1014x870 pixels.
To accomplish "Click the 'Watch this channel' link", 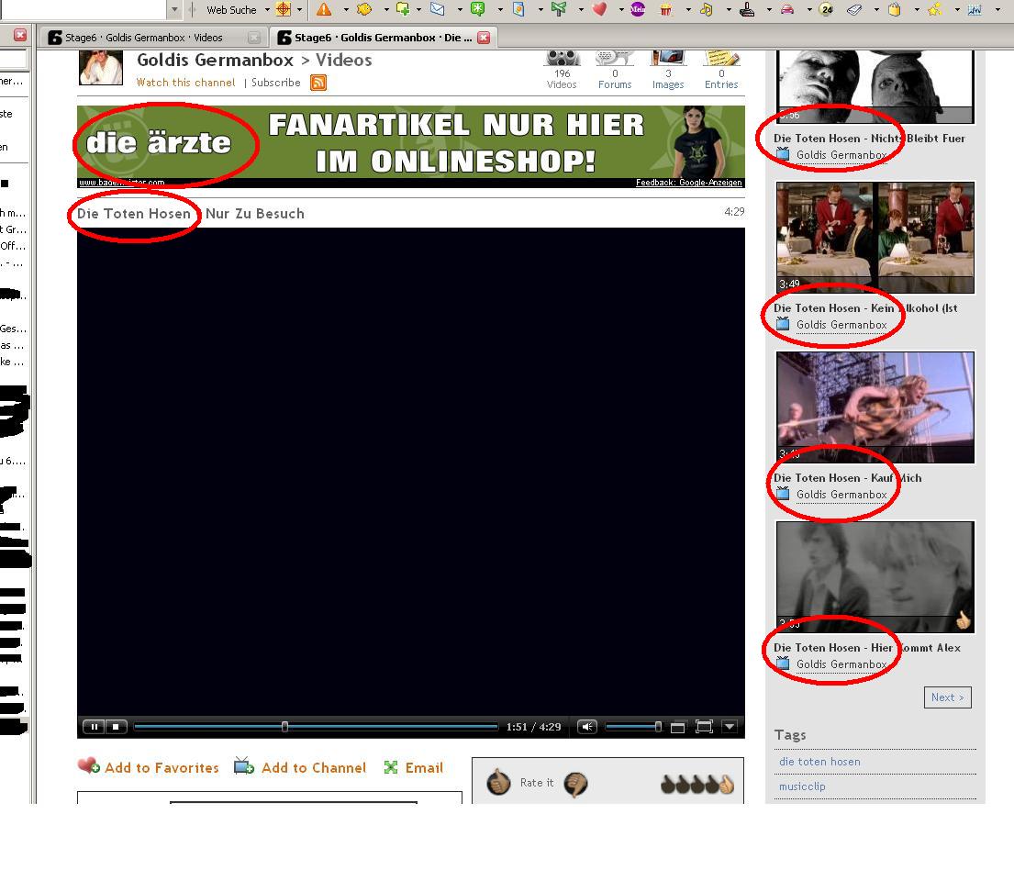I will [x=185, y=83].
